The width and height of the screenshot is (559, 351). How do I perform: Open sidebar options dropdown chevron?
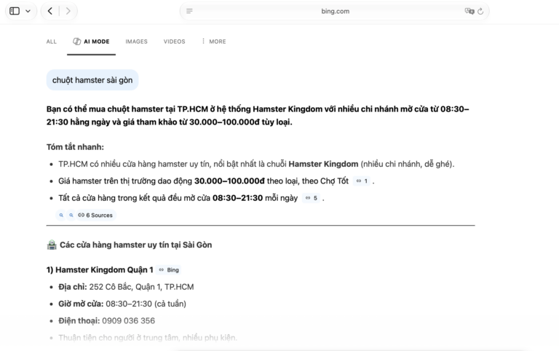click(28, 11)
